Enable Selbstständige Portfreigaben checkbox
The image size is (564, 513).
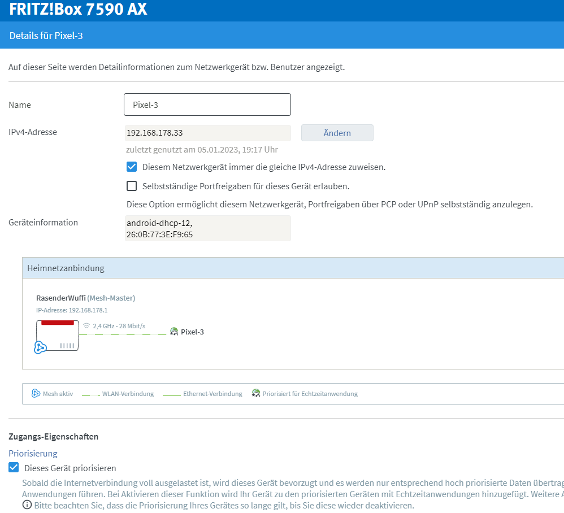tap(132, 186)
